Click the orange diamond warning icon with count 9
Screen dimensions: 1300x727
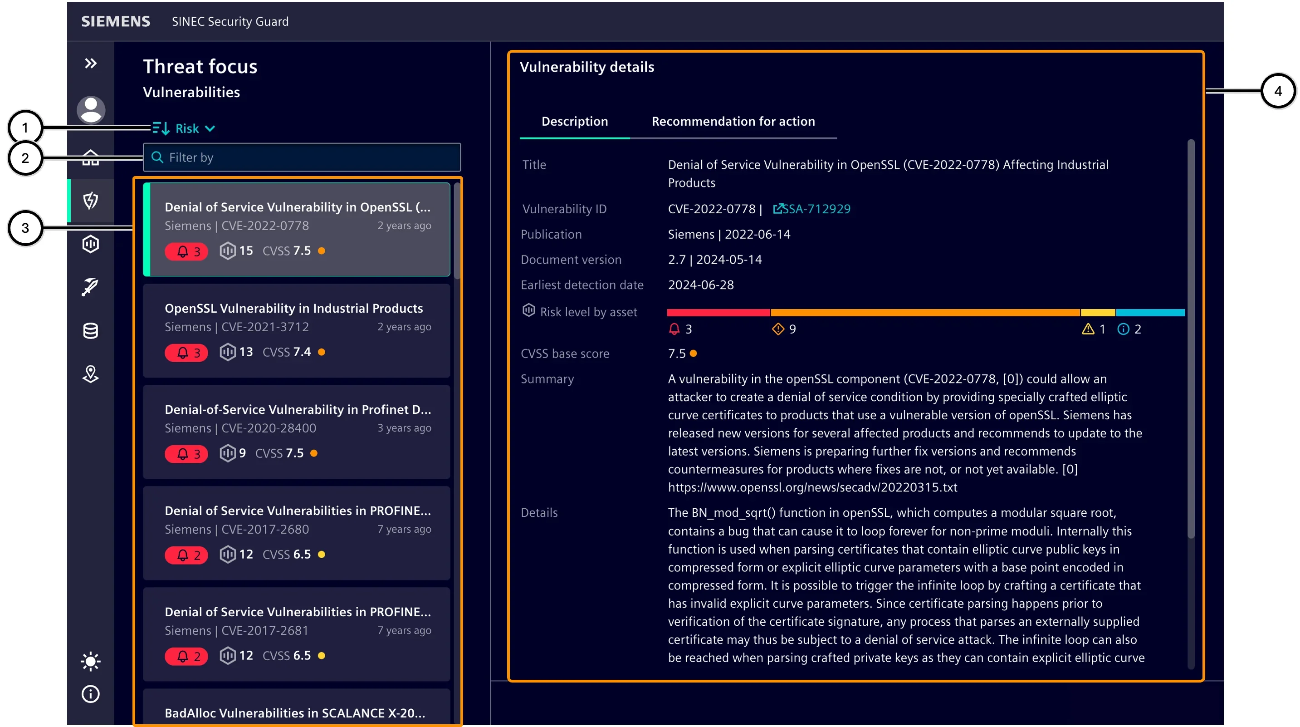click(777, 329)
